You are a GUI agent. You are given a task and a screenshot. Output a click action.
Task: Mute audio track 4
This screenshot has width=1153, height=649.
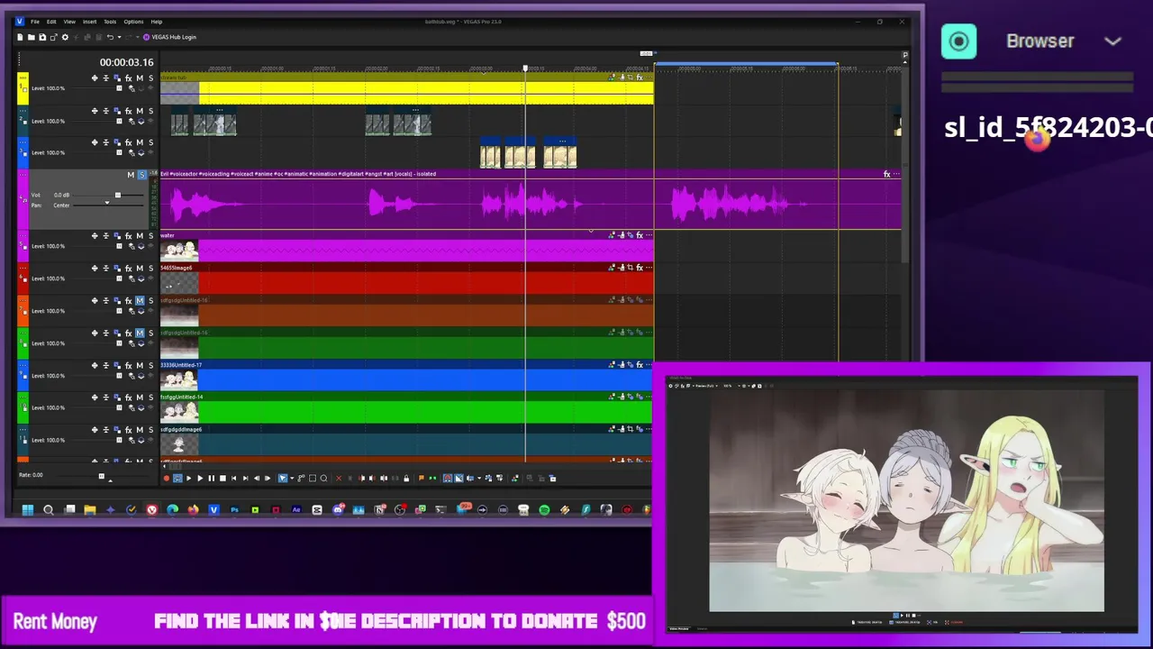[x=131, y=175]
